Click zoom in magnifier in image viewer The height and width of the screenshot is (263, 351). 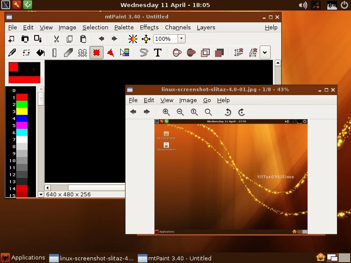(x=166, y=112)
